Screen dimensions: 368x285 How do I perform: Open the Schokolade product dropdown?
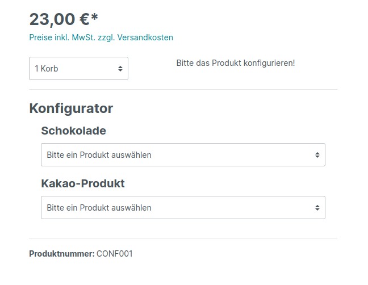183,154
